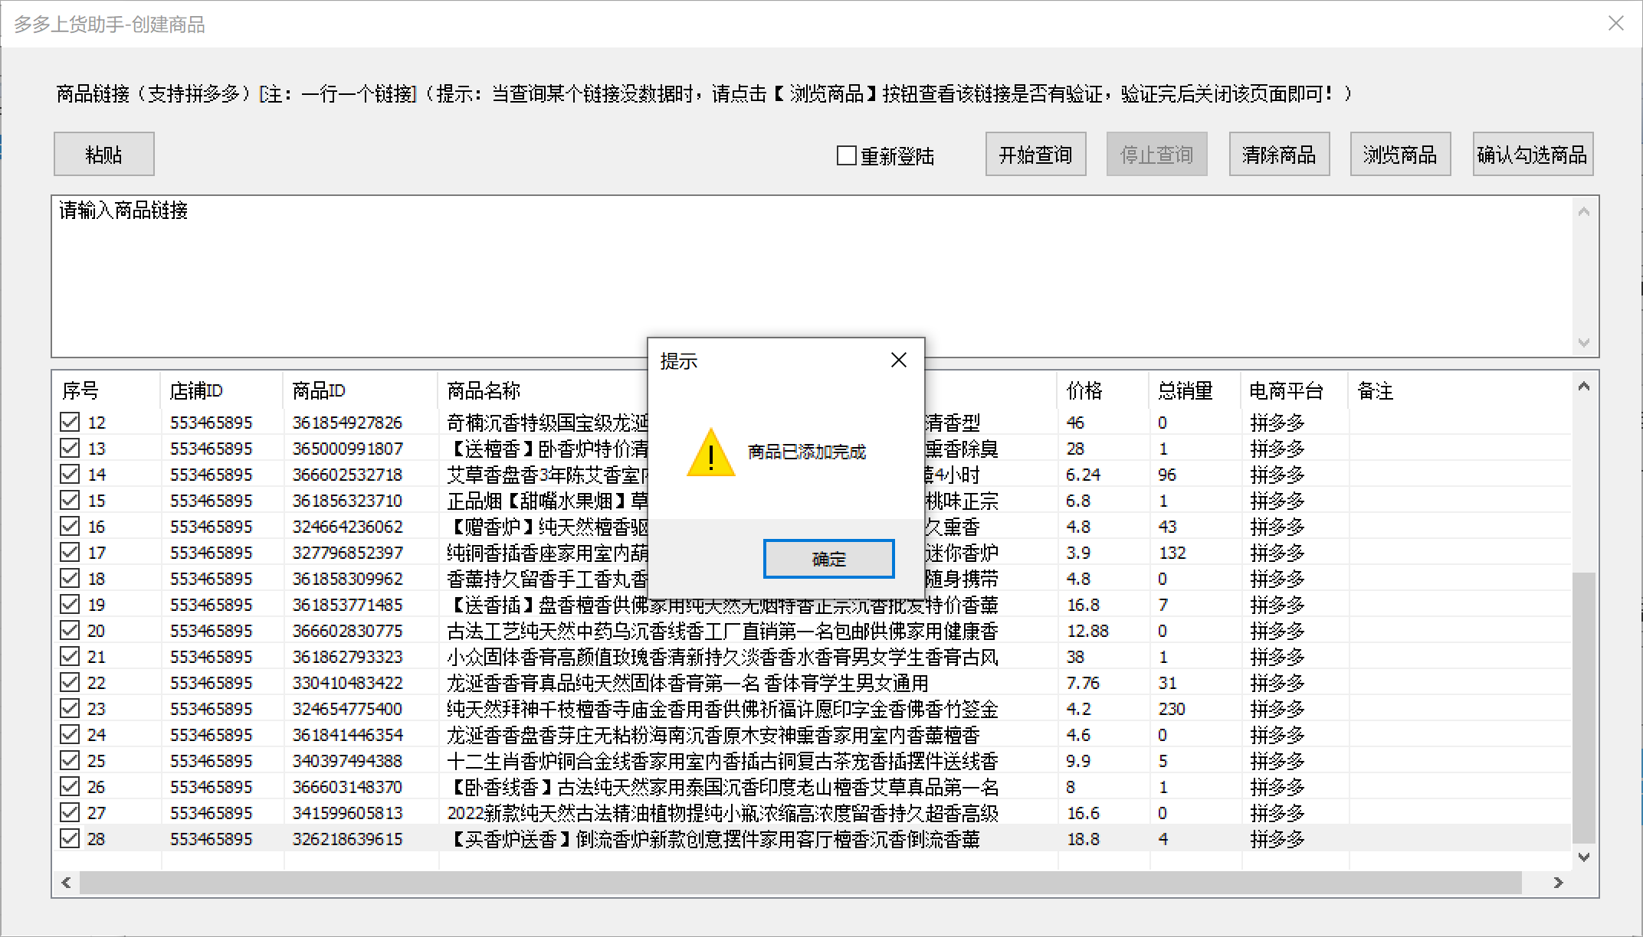Click the 开始查询 button
The width and height of the screenshot is (1643, 937).
point(1035,155)
